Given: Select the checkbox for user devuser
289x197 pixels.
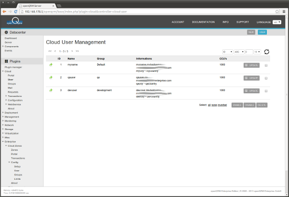Looking at the screenshot, I should [266, 91].
